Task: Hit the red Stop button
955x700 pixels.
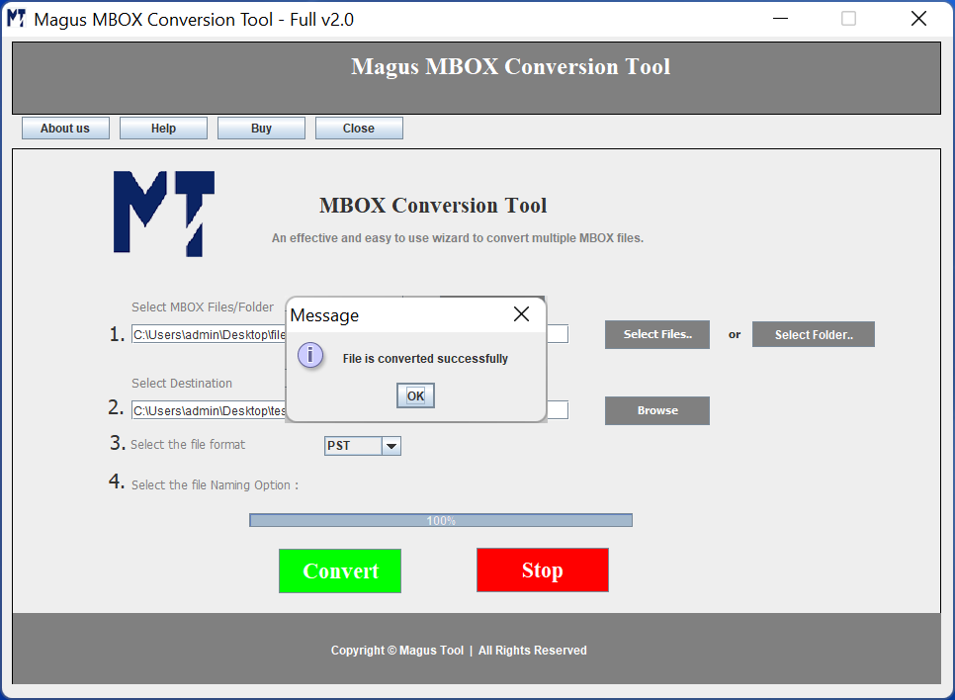Action: click(542, 570)
